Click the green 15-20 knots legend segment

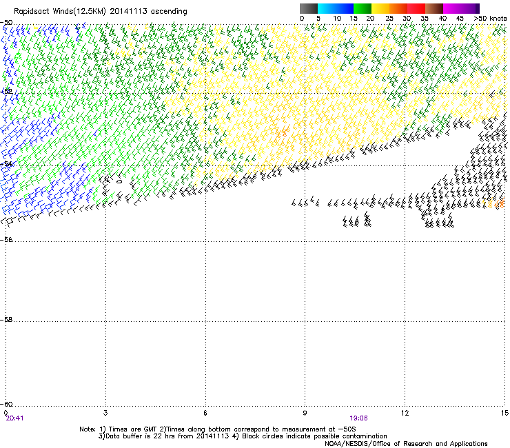coord(363,8)
